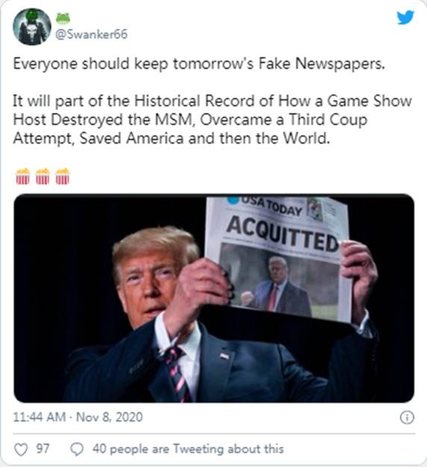
Task: Open the tweet info circle icon
Action: tap(407, 417)
